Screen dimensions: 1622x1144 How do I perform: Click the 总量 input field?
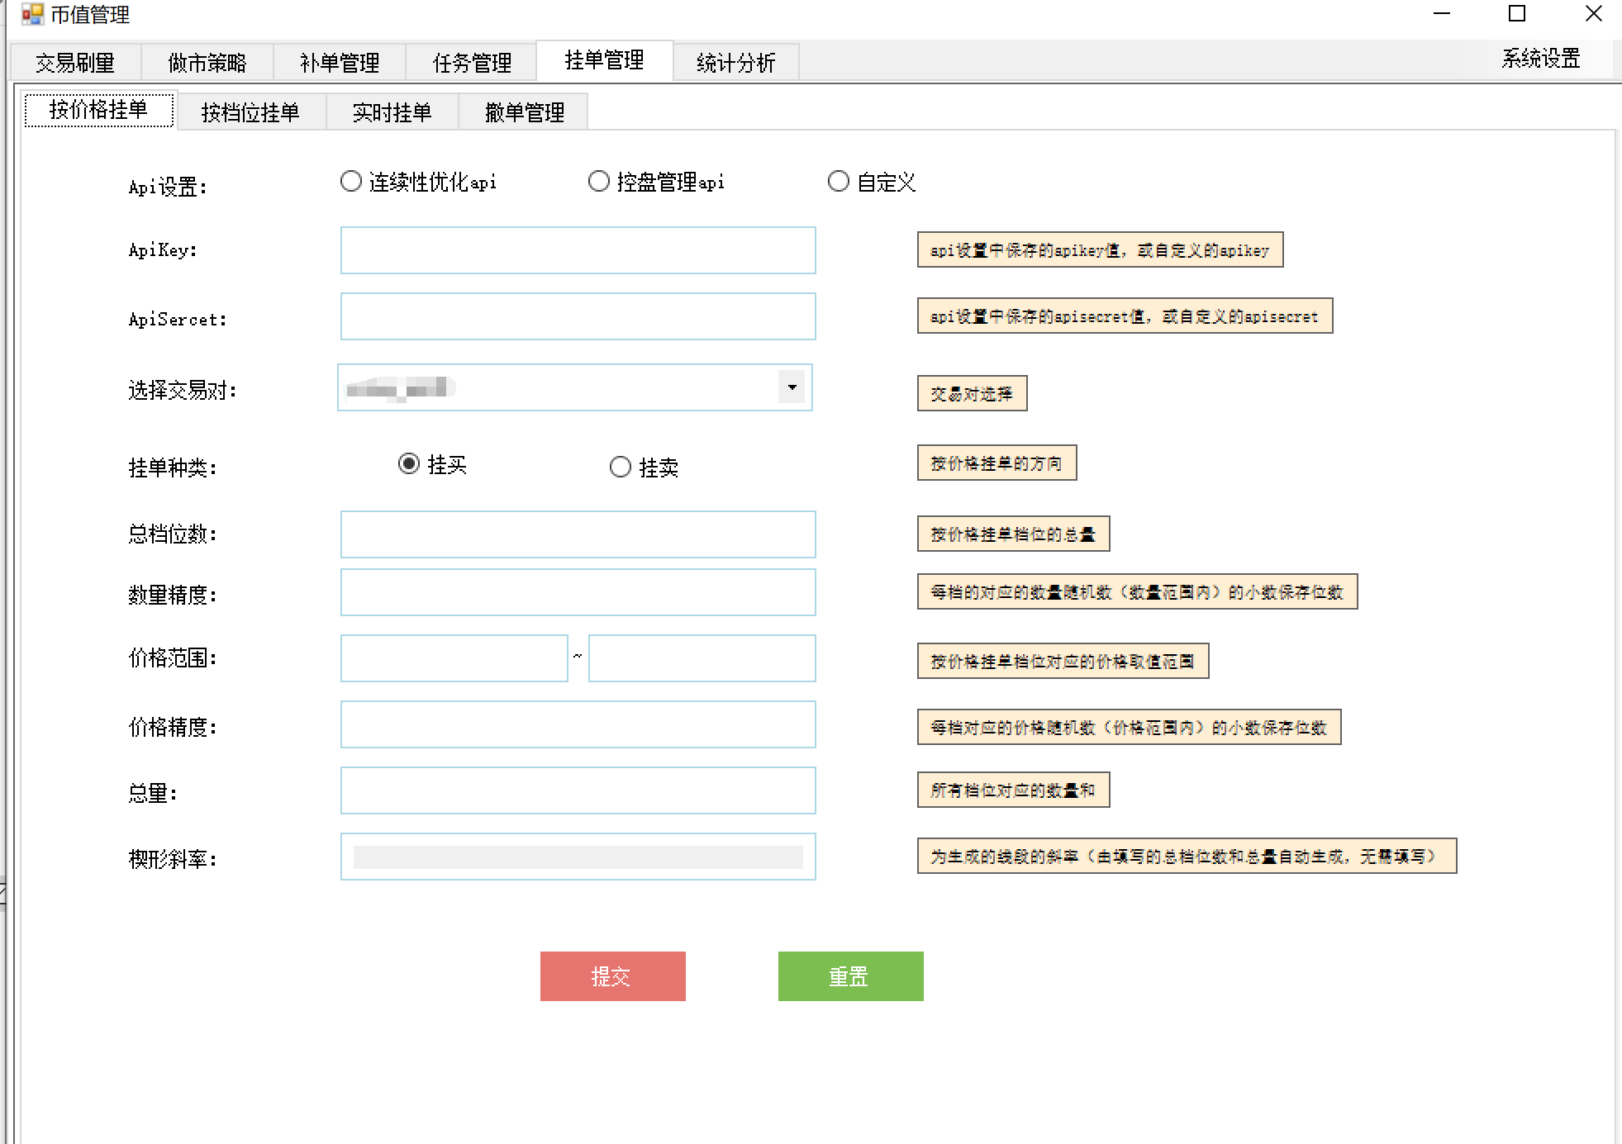click(578, 790)
